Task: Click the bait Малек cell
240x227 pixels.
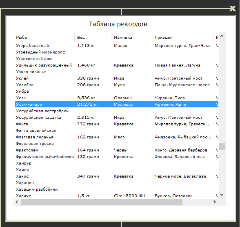Action: click(121, 46)
